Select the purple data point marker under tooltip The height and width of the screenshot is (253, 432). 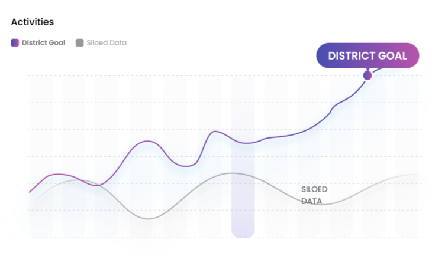click(367, 75)
